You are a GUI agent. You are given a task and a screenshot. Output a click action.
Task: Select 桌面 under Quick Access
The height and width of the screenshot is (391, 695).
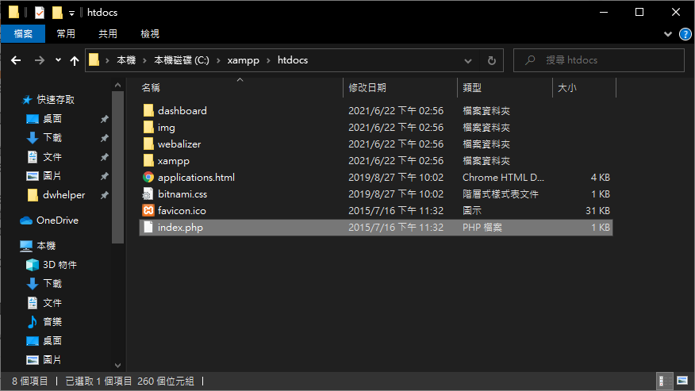click(x=52, y=119)
